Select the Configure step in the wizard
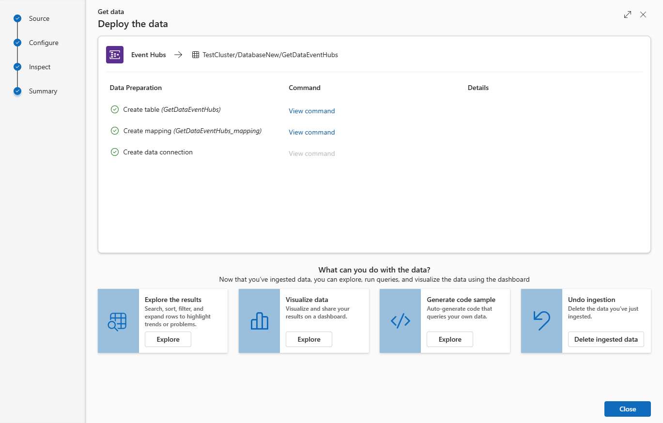663x423 pixels. tap(43, 43)
